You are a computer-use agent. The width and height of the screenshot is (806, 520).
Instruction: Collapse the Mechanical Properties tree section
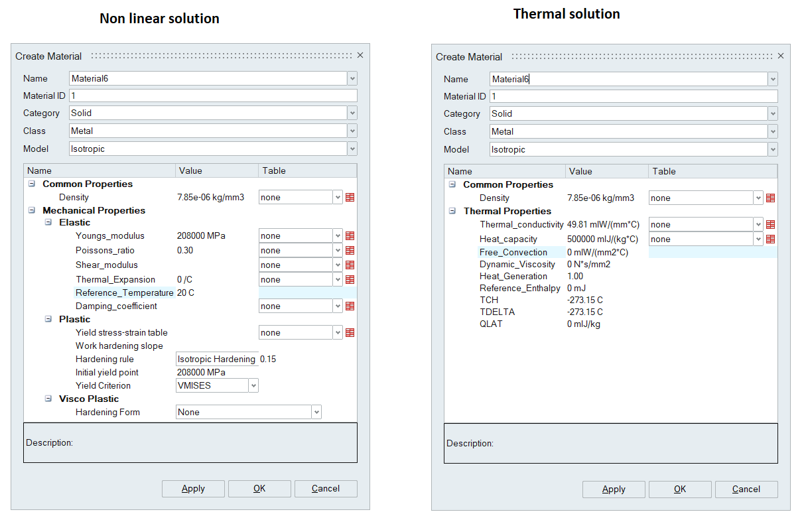click(31, 210)
